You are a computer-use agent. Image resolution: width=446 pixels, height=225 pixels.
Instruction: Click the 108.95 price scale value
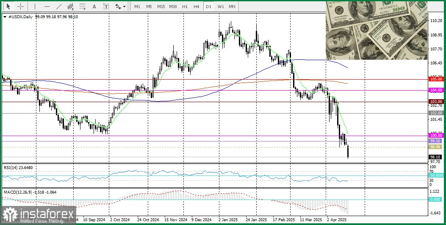pos(436,35)
